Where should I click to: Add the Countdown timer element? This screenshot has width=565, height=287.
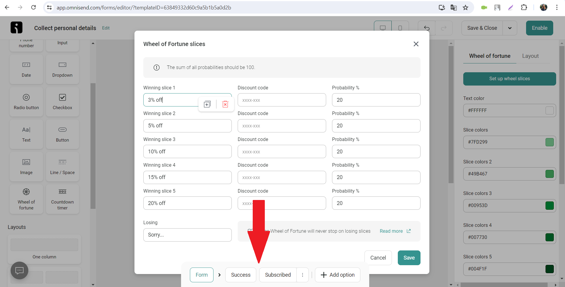62,199
